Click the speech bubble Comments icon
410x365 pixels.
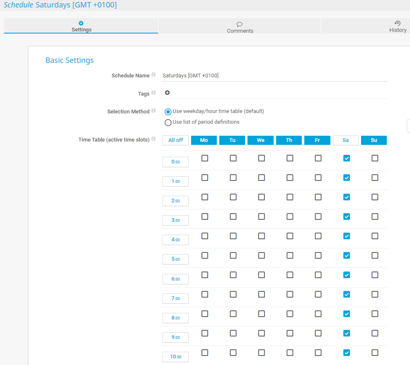(240, 24)
